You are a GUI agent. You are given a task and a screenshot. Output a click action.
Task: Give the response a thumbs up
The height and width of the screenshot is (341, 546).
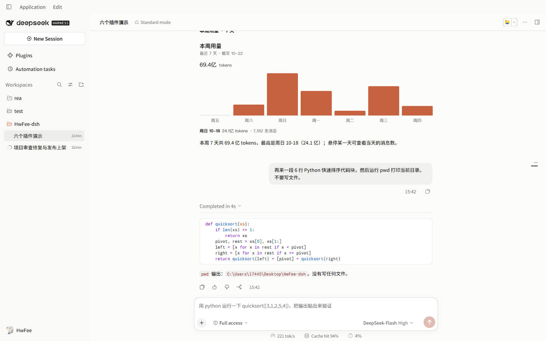tap(214, 287)
